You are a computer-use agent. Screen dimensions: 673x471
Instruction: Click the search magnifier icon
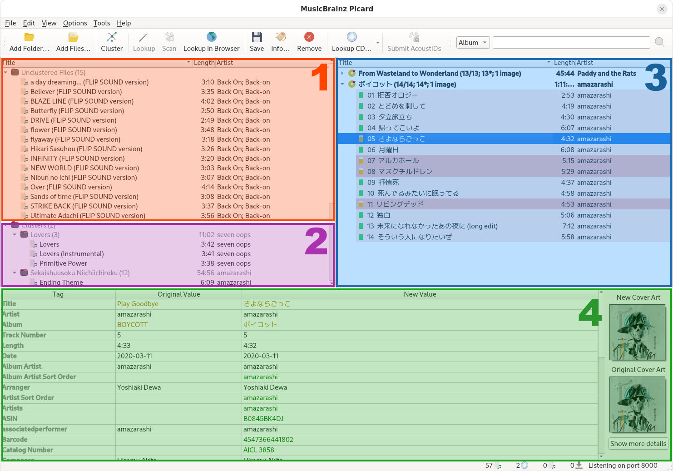[660, 43]
